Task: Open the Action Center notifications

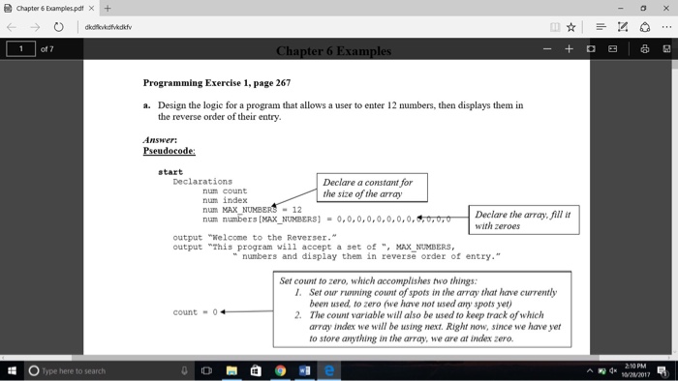Action: (662, 370)
